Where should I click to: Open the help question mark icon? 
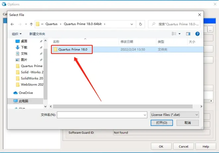[x=197, y=34]
